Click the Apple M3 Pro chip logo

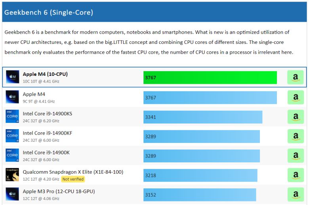[12, 194]
